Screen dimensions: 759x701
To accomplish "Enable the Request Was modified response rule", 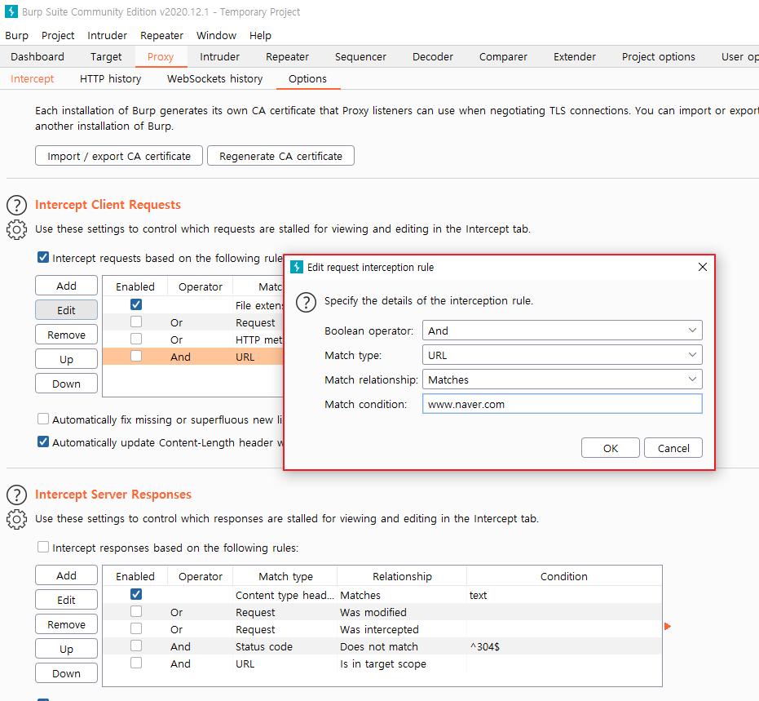I will (136, 611).
